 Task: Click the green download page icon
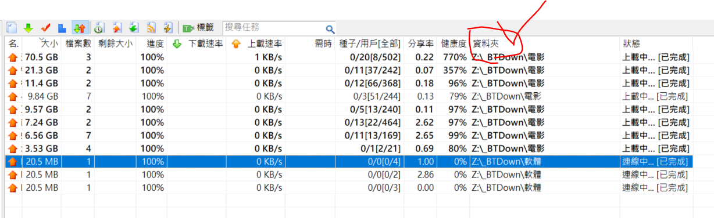point(134,27)
